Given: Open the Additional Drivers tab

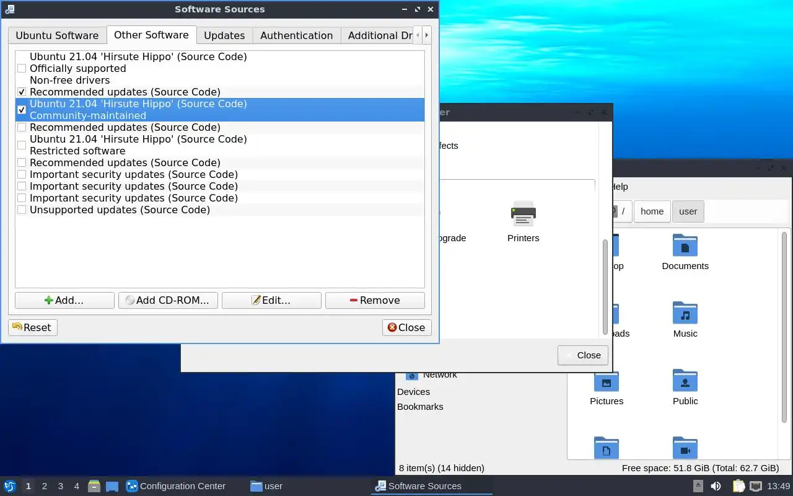Looking at the screenshot, I should (377, 35).
